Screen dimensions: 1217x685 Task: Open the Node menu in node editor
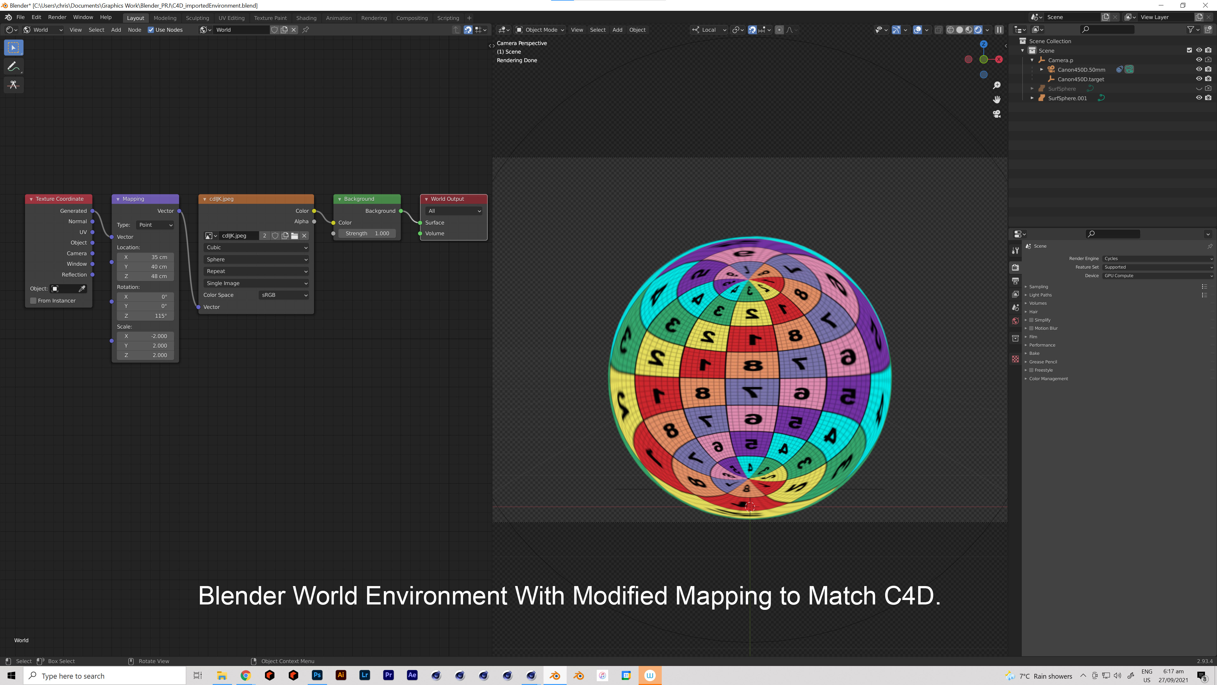coord(135,30)
